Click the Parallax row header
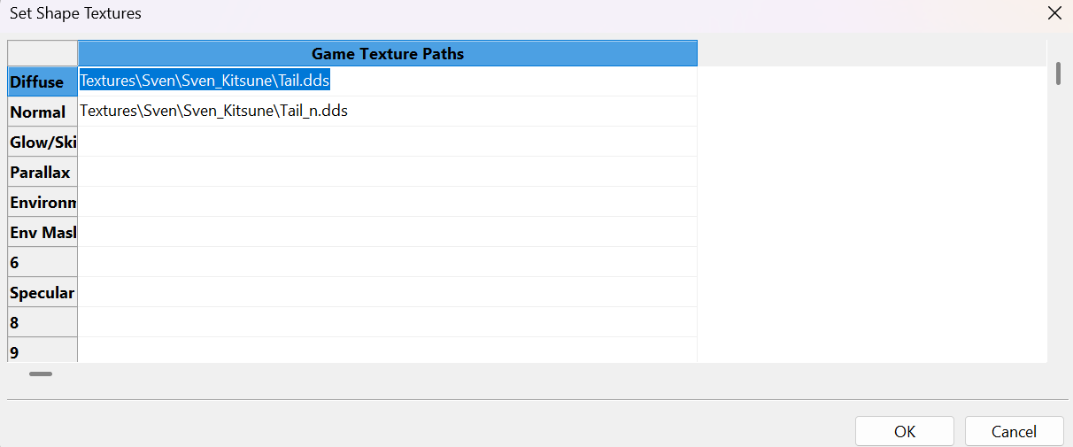 point(42,172)
